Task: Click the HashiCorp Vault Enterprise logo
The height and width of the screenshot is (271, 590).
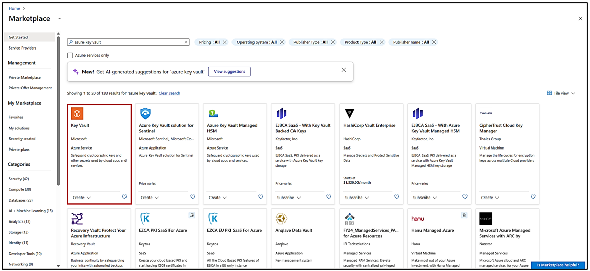Action: tap(350, 113)
